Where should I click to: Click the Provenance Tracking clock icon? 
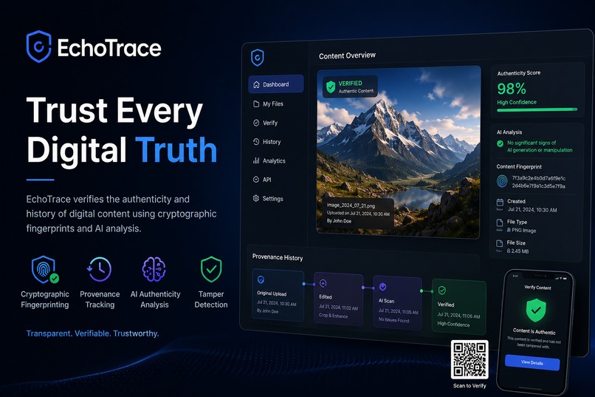coord(99,269)
